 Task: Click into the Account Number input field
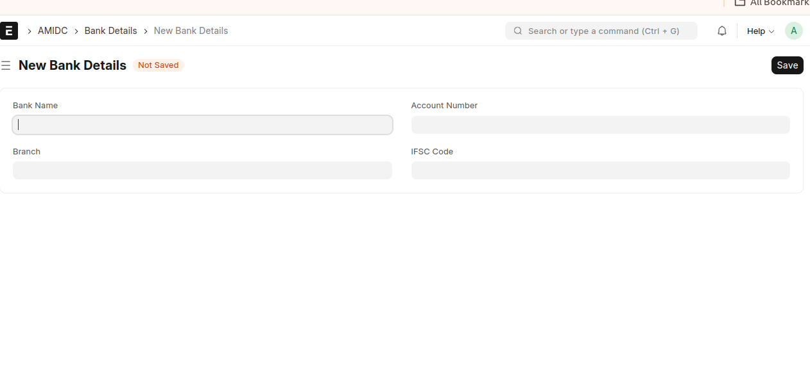tap(600, 125)
